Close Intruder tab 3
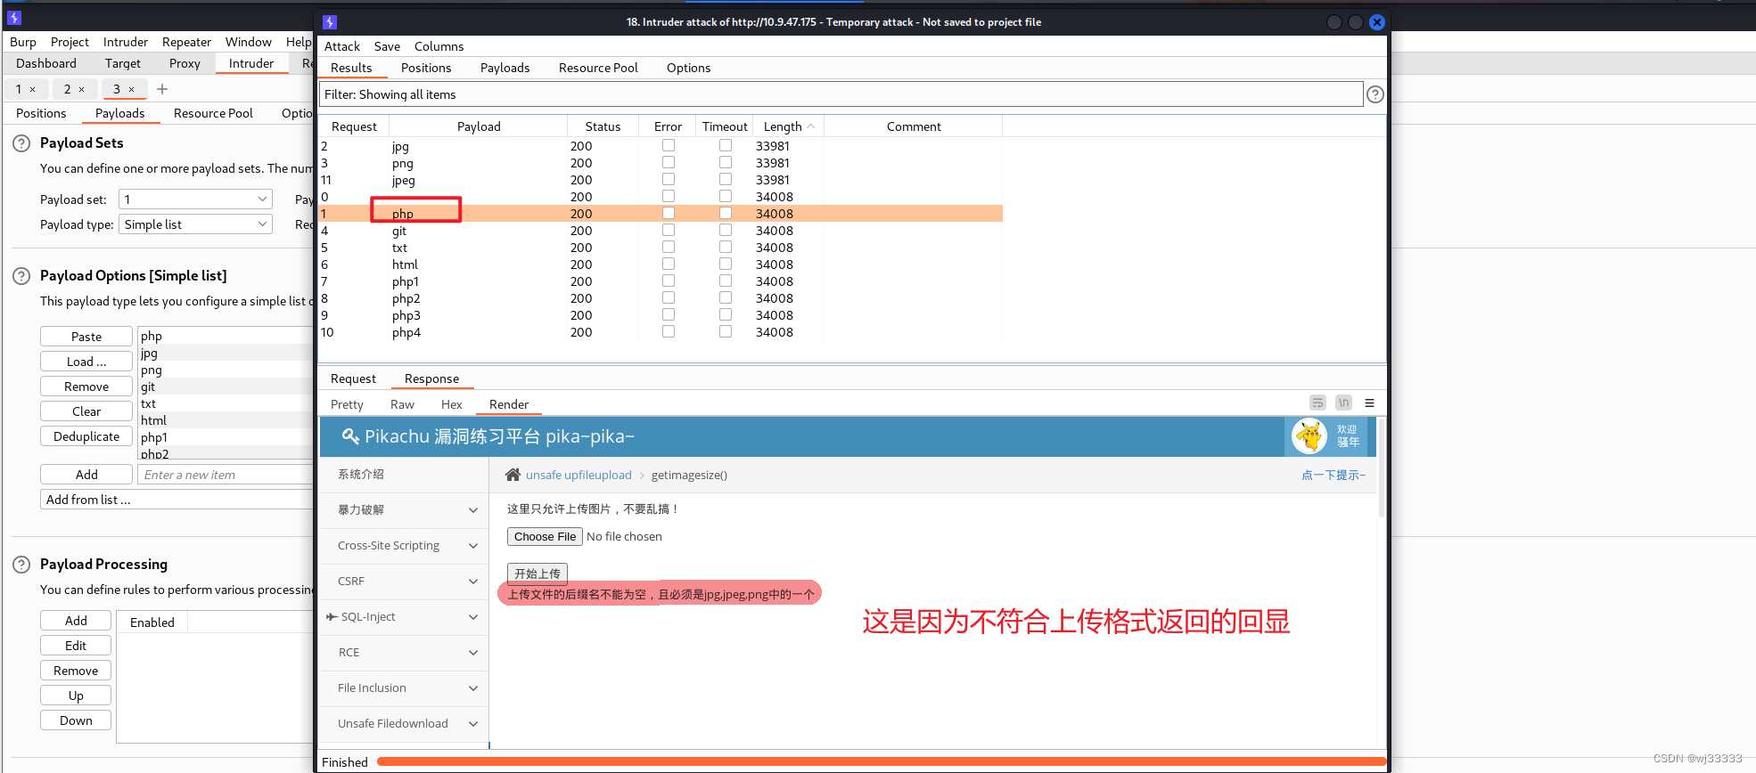Image resolution: width=1756 pixels, height=773 pixels. (x=131, y=89)
